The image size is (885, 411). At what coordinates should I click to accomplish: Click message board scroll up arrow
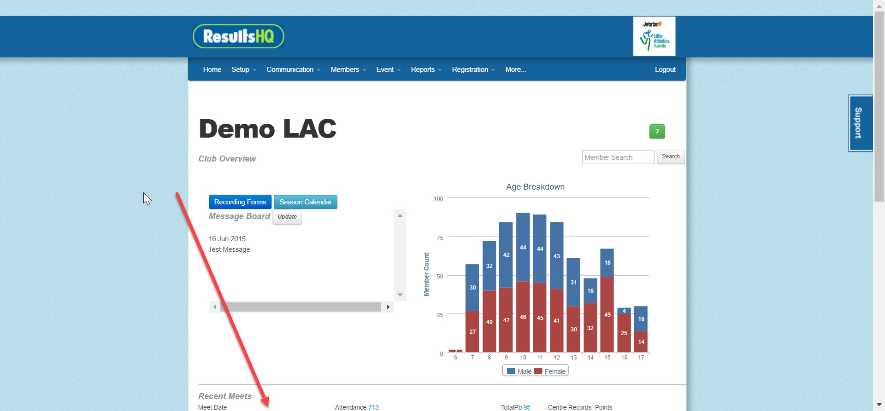point(400,215)
